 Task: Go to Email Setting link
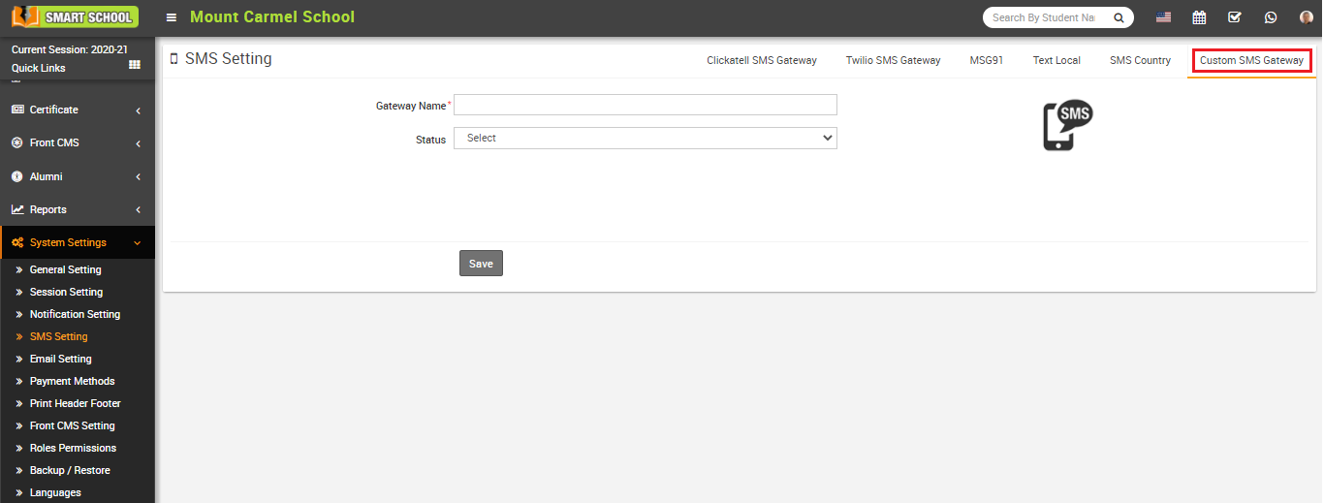point(60,359)
